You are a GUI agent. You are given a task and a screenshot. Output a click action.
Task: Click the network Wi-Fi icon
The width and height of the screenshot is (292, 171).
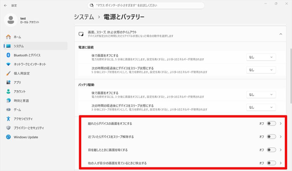[x=8, y=64]
